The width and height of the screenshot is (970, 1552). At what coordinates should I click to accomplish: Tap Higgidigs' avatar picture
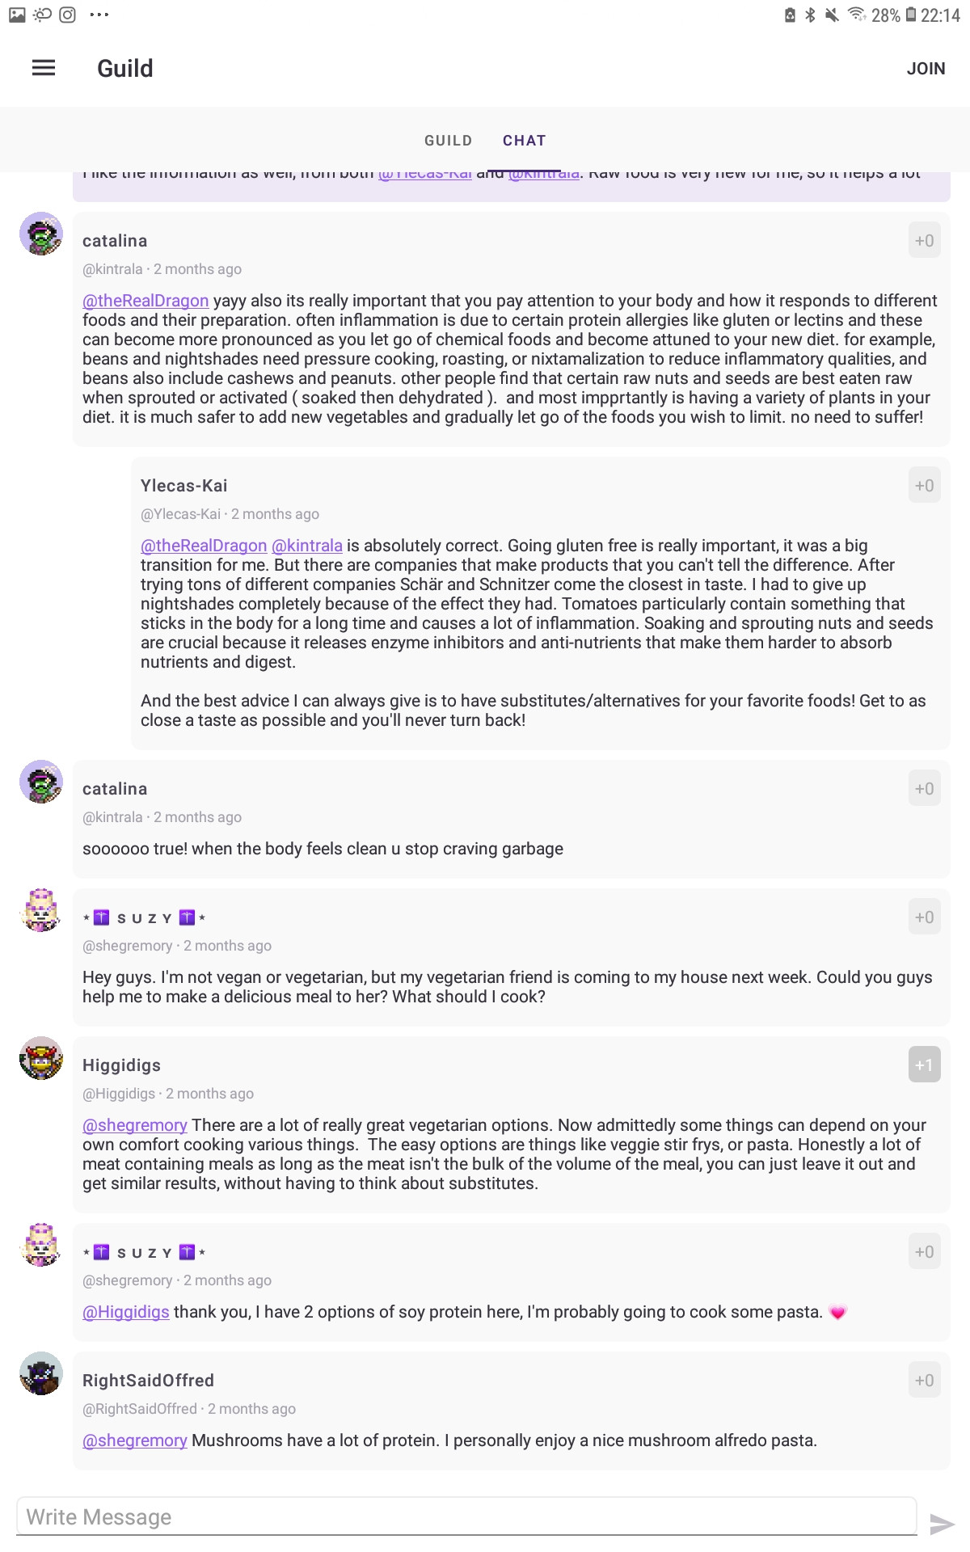point(41,1058)
